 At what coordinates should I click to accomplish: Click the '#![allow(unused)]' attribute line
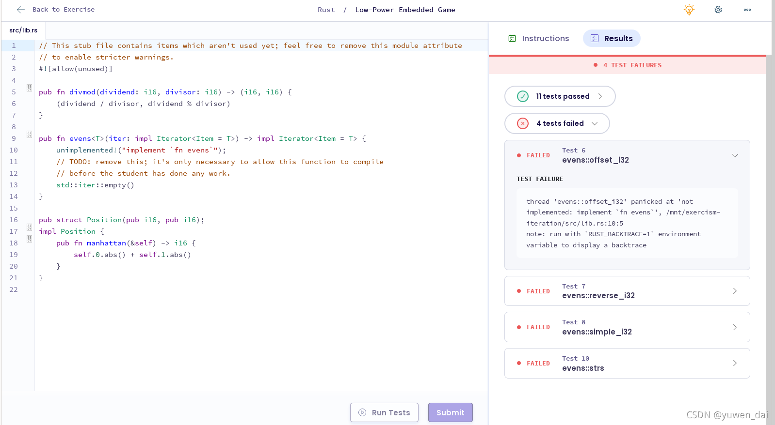coord(76,69)
